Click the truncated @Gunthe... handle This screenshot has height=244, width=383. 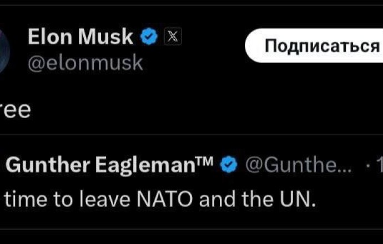(299, 165)
